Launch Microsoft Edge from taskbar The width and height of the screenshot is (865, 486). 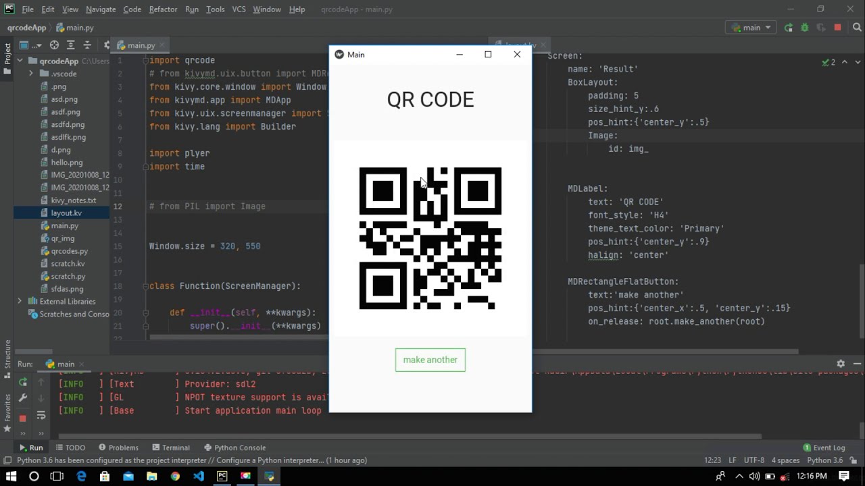[81, 476]
